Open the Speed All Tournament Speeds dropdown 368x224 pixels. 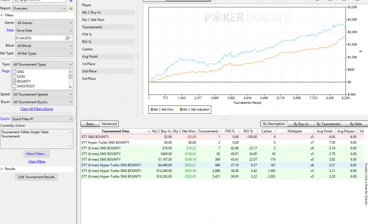tap(42, 94)
